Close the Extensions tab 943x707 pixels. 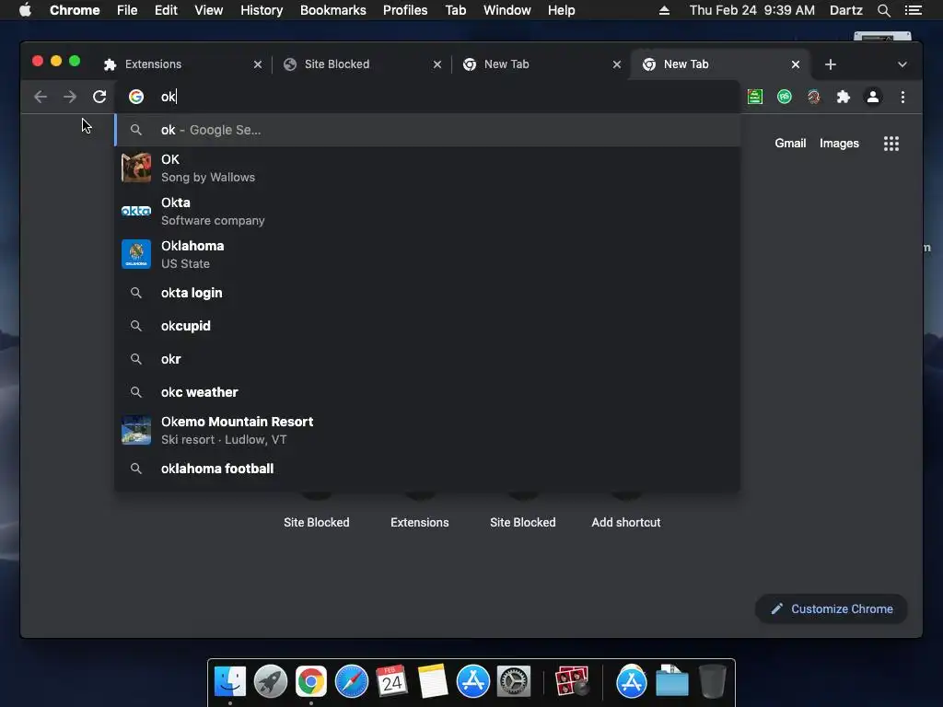click(x=258, y=64)
